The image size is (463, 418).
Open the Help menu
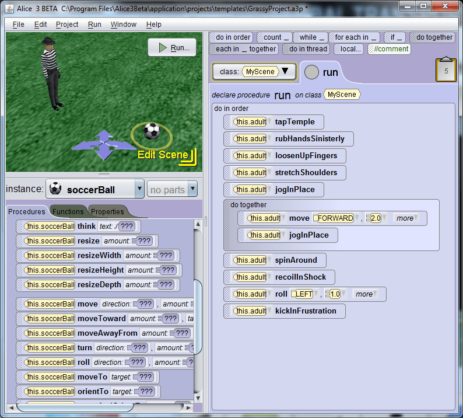coord(153,25)
